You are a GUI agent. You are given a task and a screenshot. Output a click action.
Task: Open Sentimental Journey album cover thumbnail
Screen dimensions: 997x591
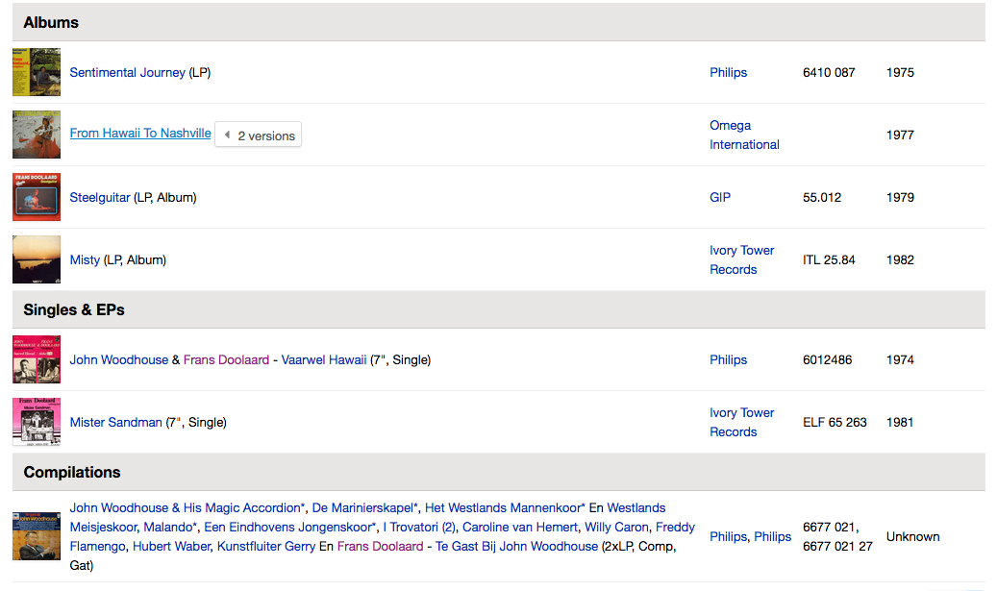[x=37, y=72]
